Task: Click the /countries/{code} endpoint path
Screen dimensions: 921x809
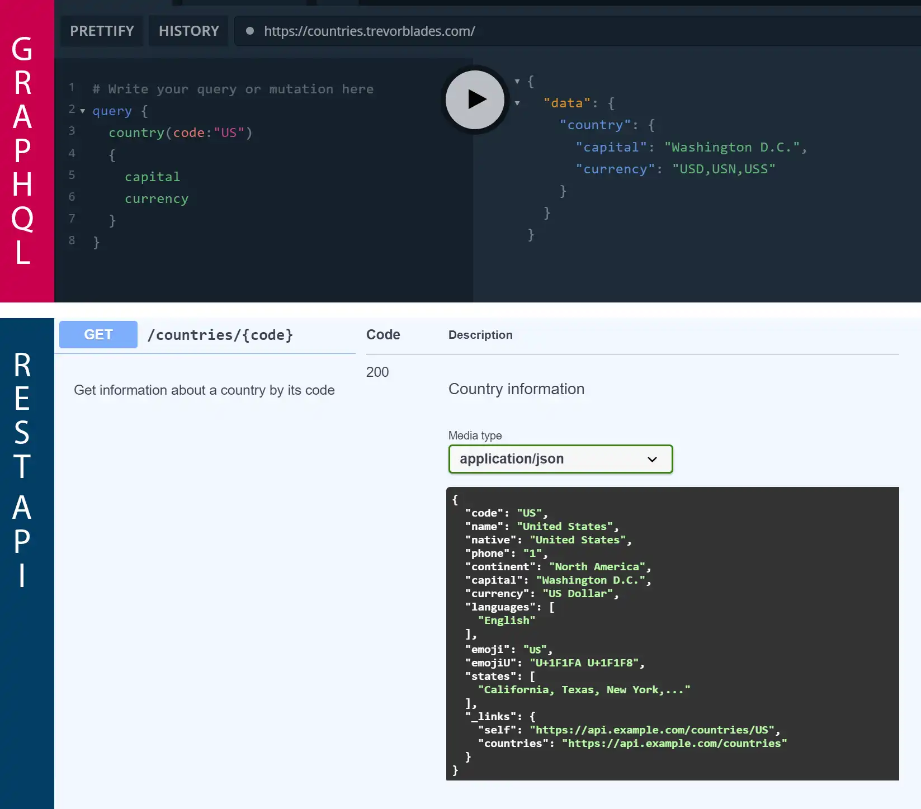Action: (x=220, y=335)
